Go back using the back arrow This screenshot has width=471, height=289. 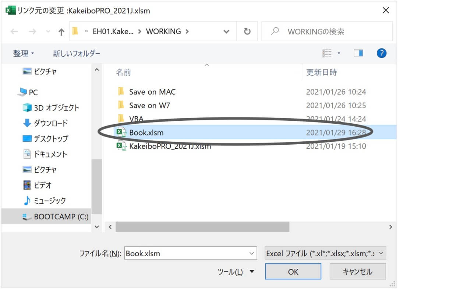point(14,32)
